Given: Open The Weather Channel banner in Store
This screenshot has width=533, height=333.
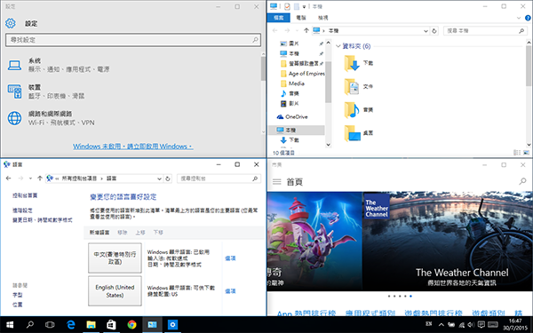Looking at the screenshot, I should point(448,242).
